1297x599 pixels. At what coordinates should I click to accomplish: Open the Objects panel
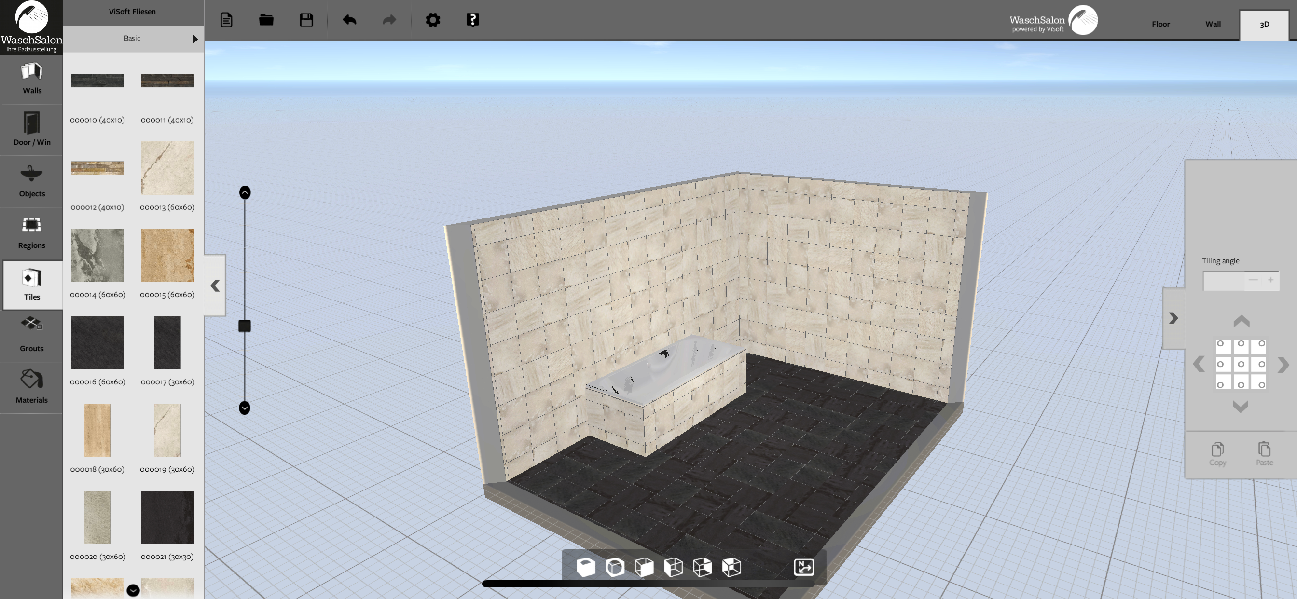[31, 181]
